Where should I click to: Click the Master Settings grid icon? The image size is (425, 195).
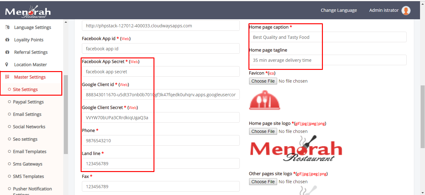[x=7, y=77]
